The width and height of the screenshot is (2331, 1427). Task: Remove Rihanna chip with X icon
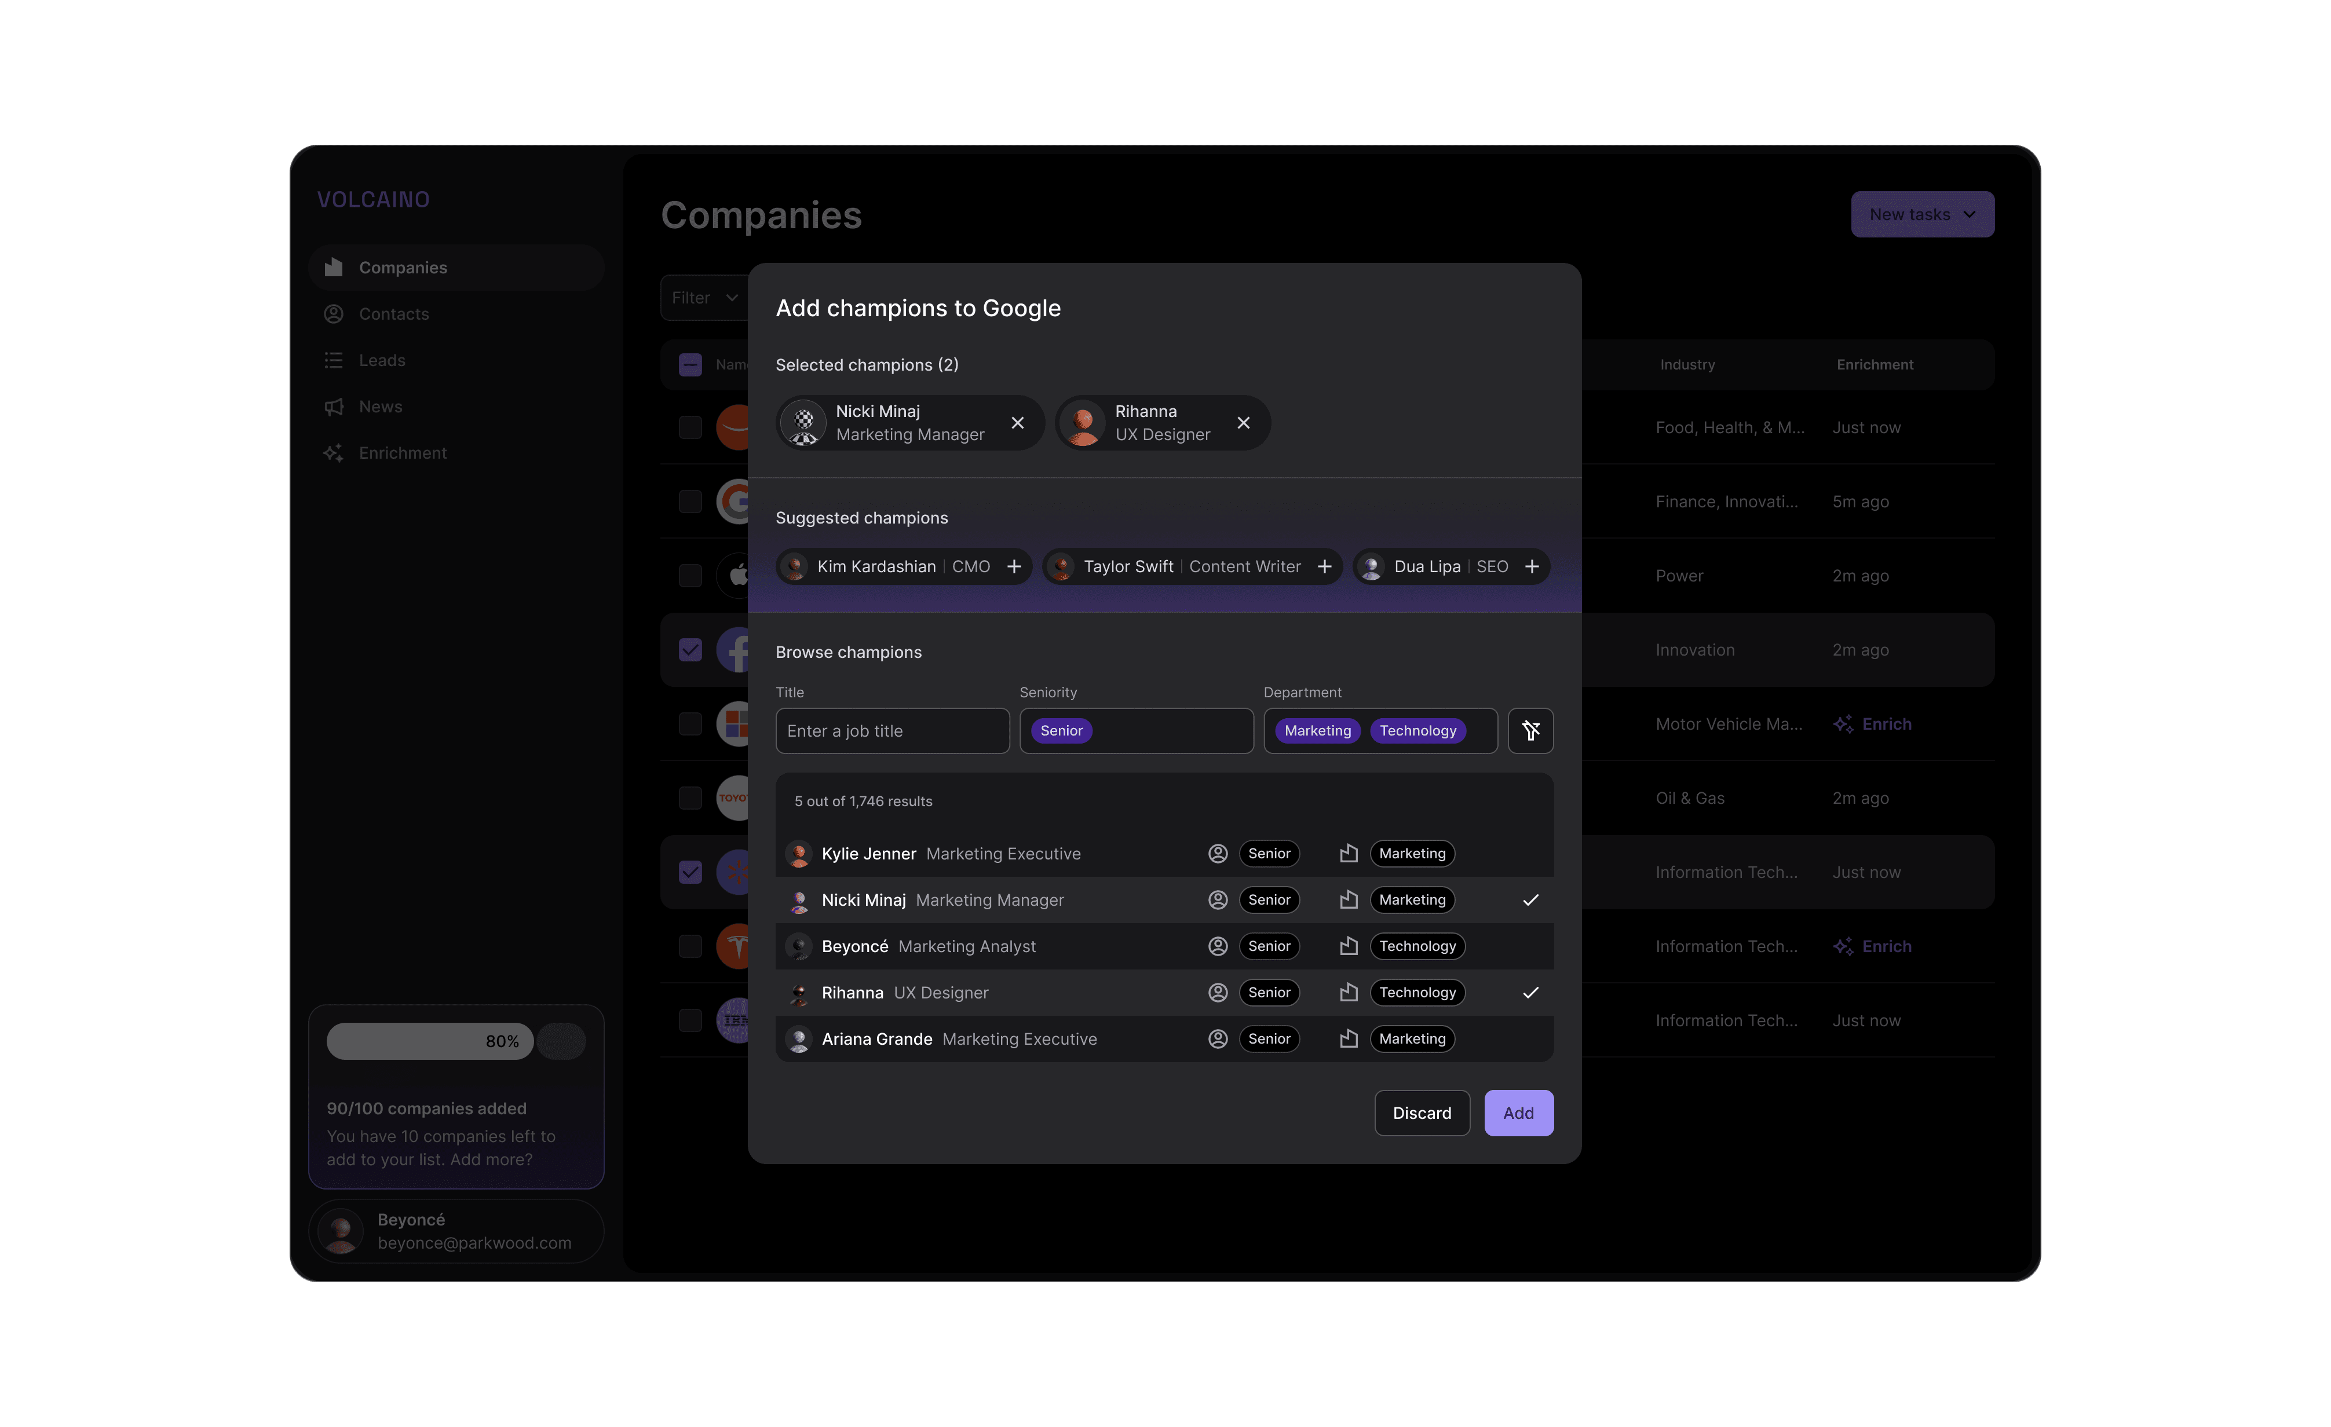click(1243, 423)
